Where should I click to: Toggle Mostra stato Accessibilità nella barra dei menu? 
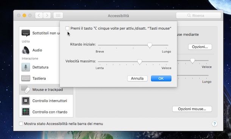click(21, 123)
